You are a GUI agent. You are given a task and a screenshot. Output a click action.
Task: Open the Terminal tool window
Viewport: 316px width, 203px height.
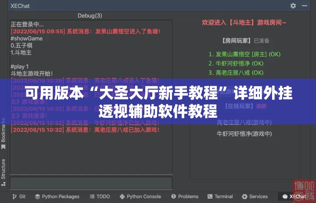220,196
